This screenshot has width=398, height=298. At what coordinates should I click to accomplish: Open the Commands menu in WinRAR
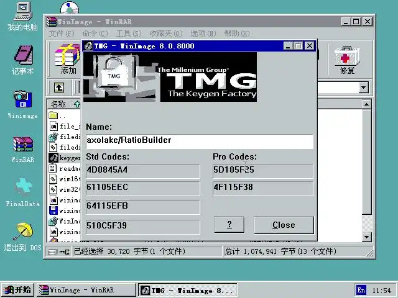coord(95,34)
